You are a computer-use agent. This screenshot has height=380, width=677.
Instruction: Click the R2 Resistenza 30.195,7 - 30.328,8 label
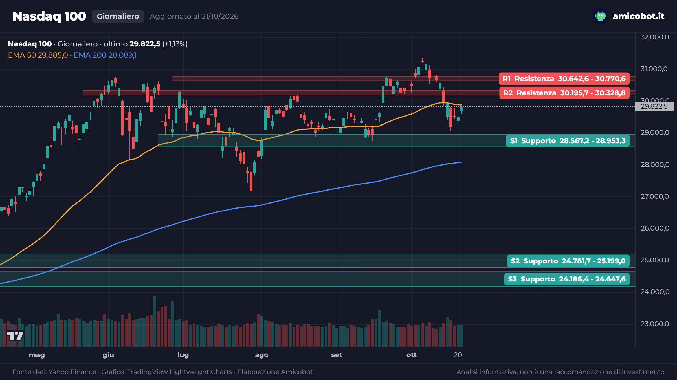point(564,93)
